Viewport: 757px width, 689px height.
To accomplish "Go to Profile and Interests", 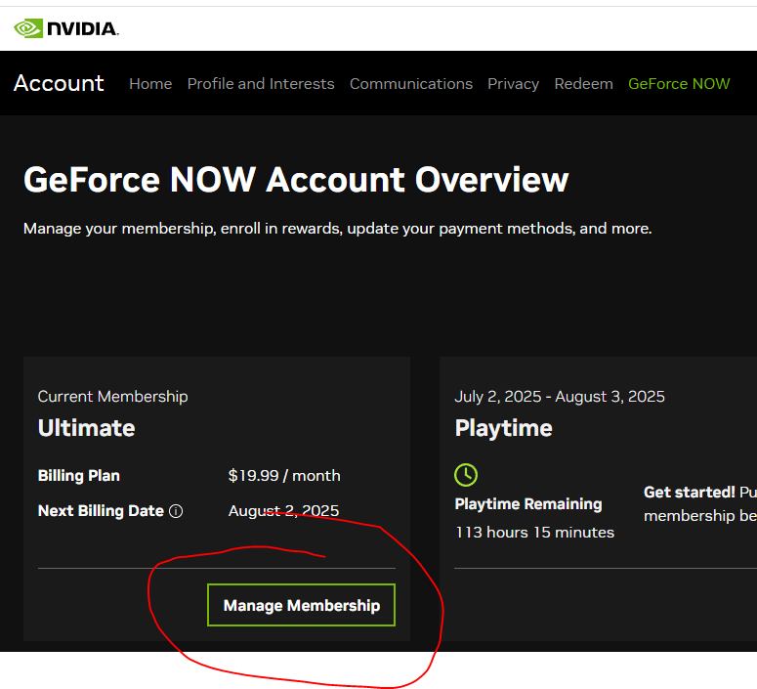I will coord(261,84).
